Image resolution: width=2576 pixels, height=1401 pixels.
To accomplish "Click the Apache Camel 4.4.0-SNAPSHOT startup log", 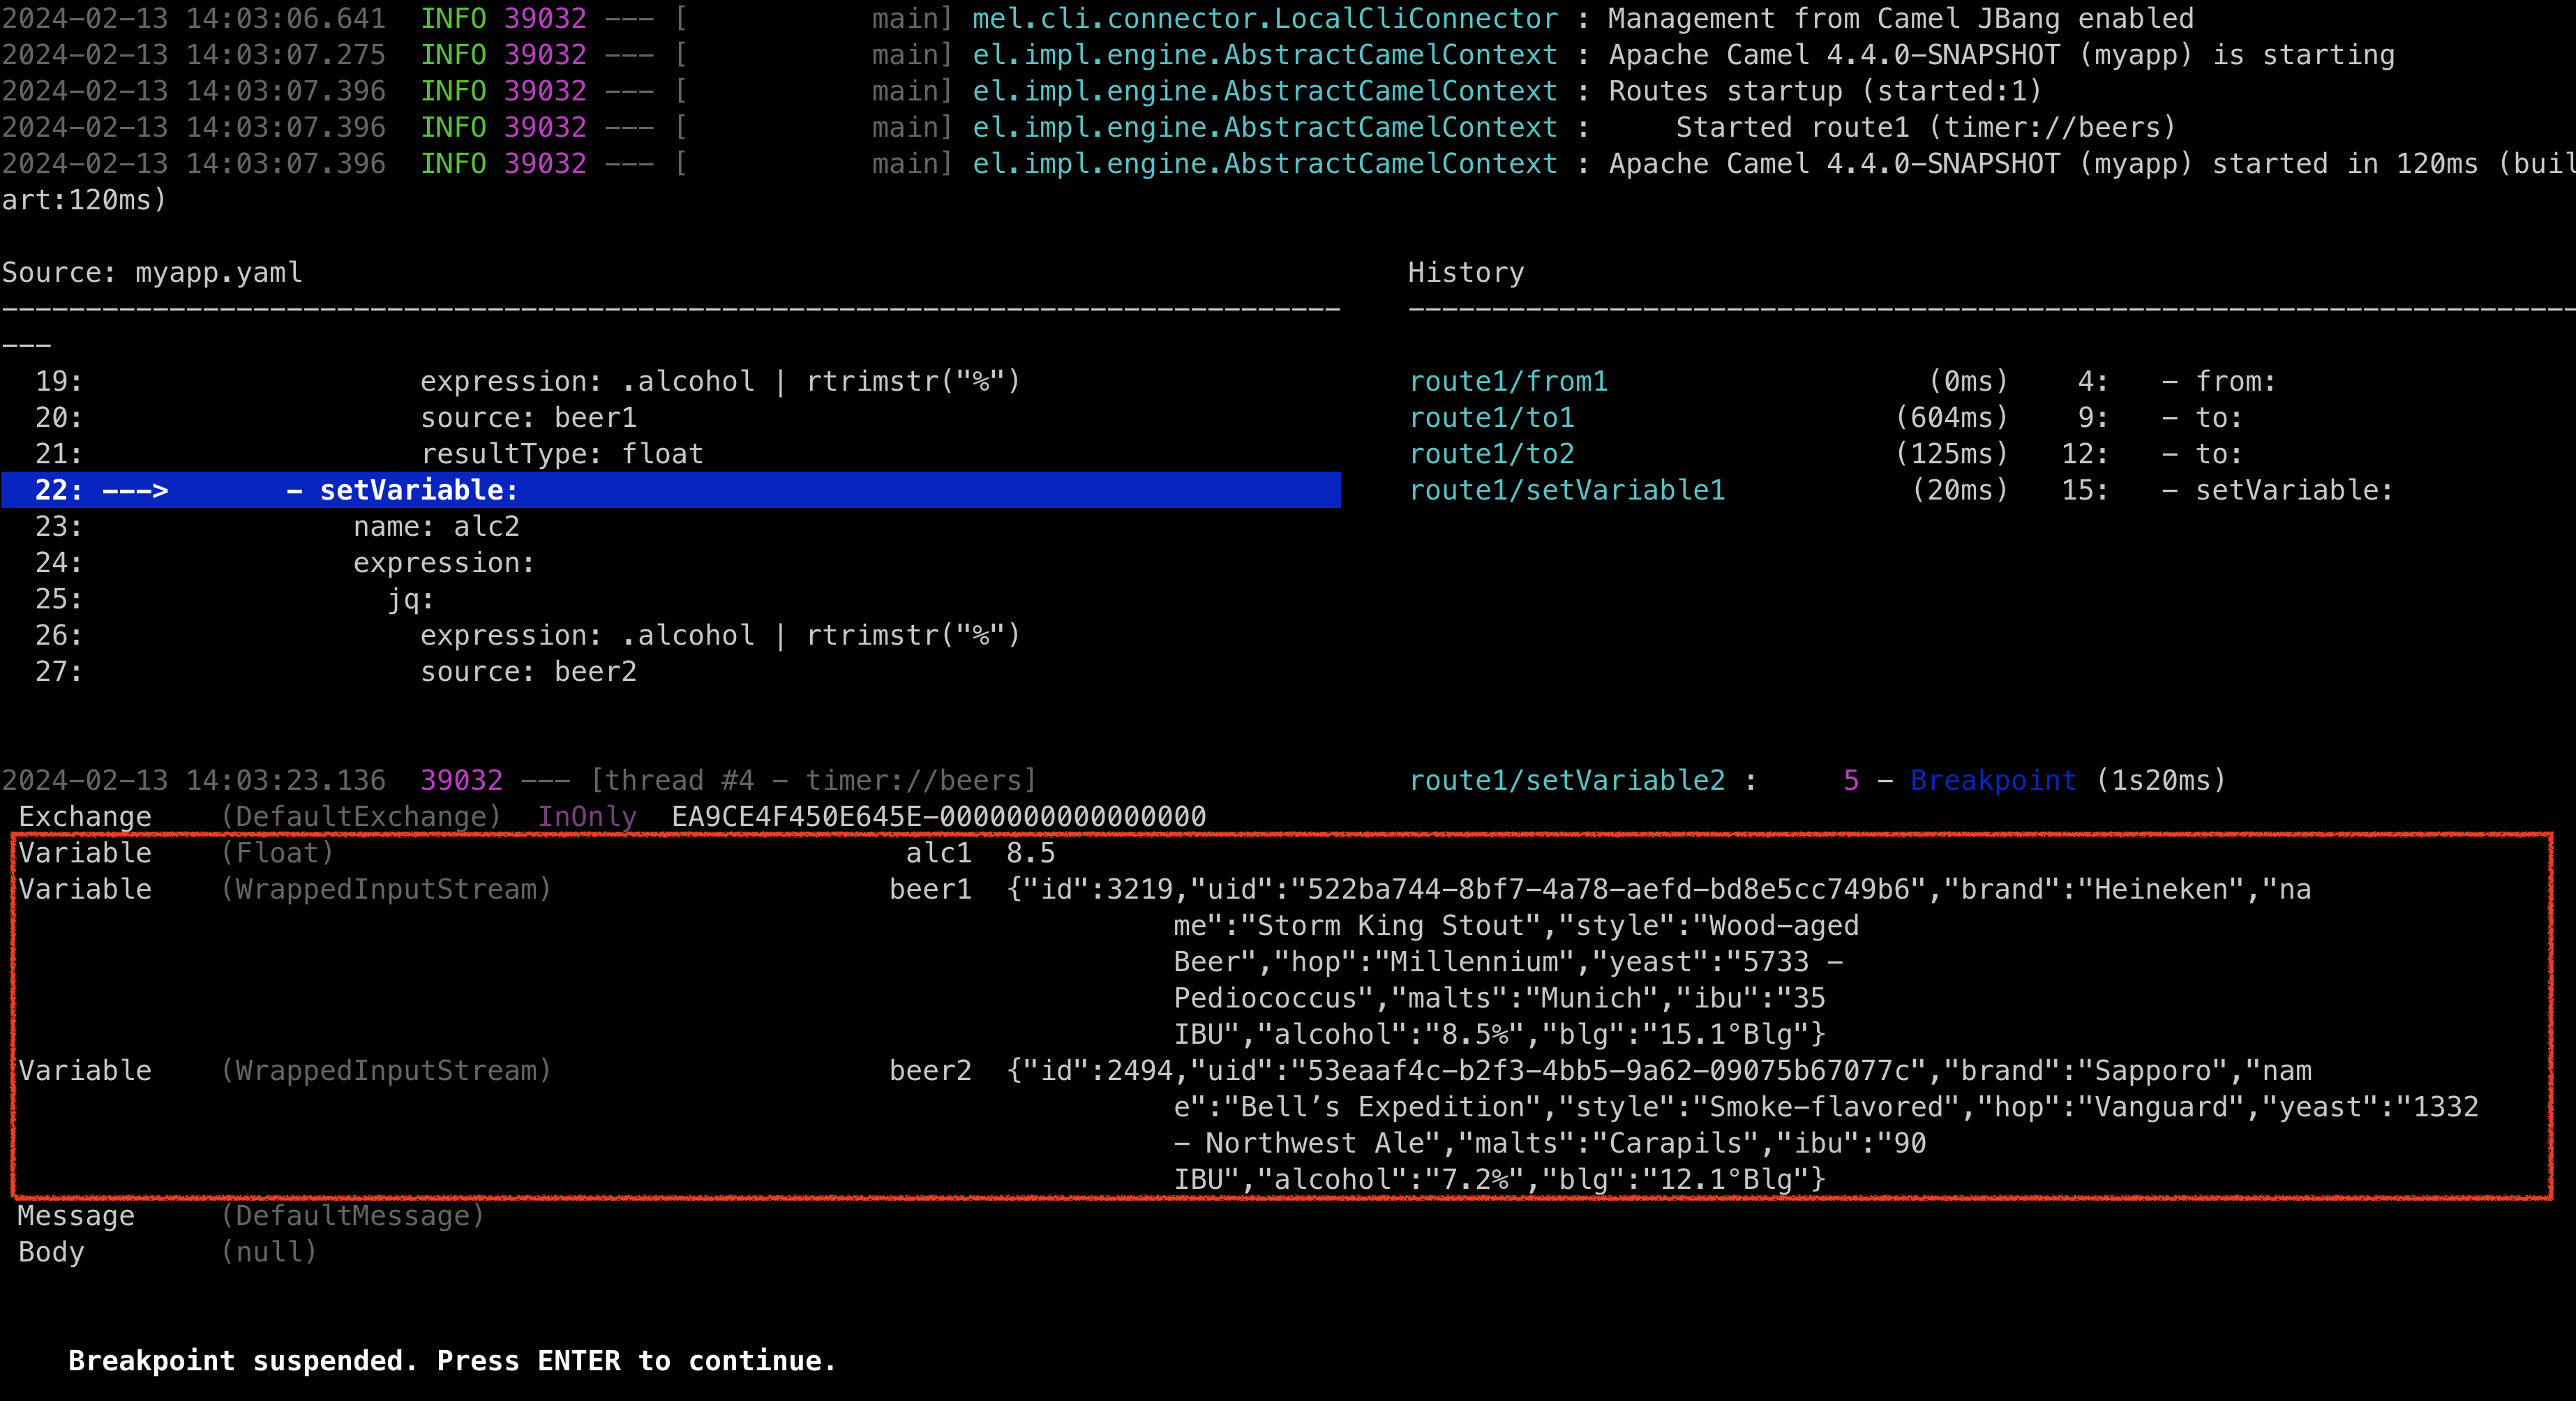I will tap(1900, 55).
